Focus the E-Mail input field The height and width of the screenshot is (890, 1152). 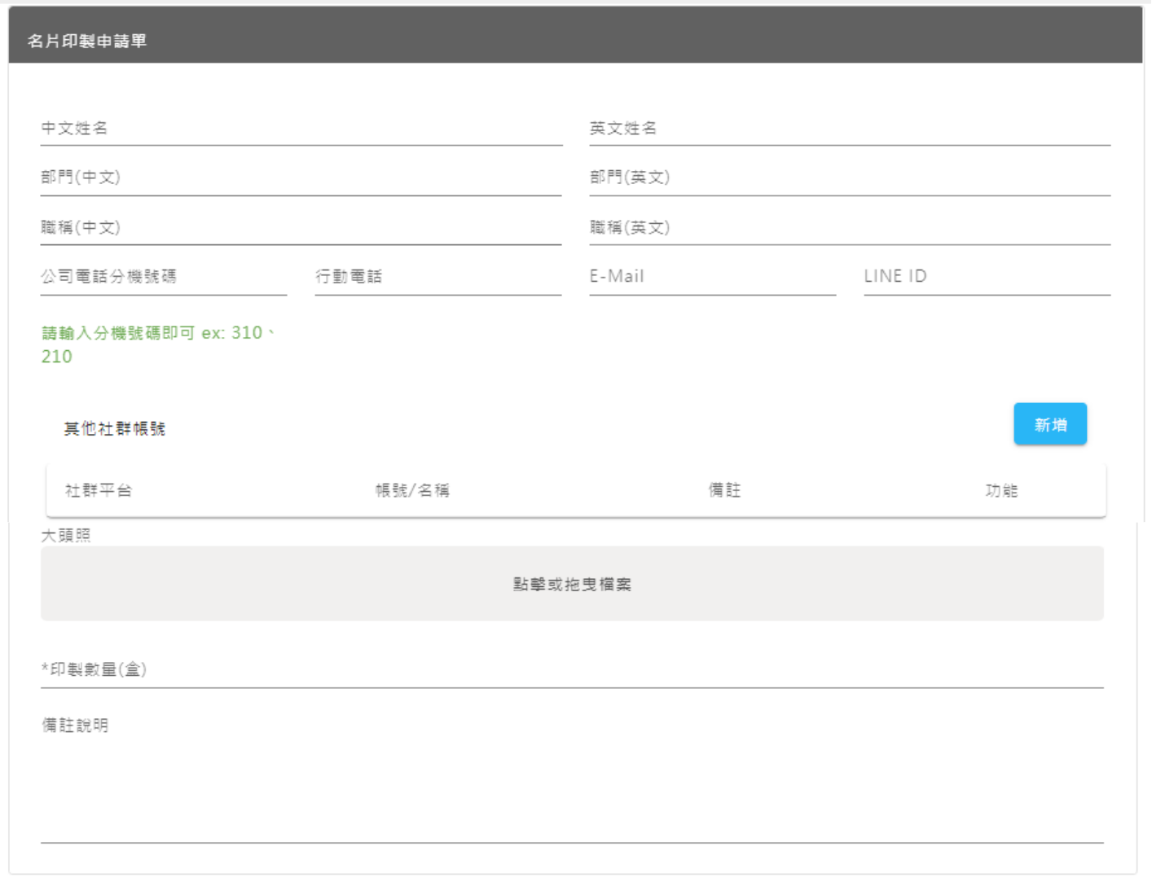coord(712,277)
